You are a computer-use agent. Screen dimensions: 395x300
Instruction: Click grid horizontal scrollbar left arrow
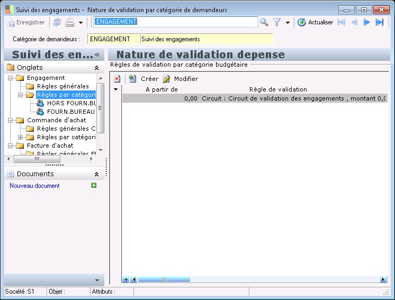[x=134, y=279]
